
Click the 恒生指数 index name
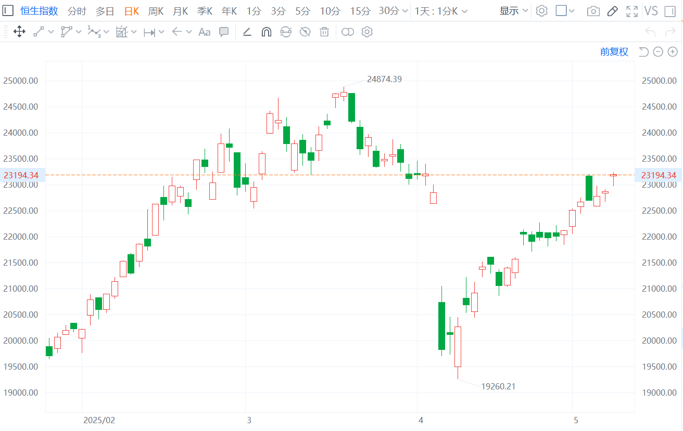[39, 11]
